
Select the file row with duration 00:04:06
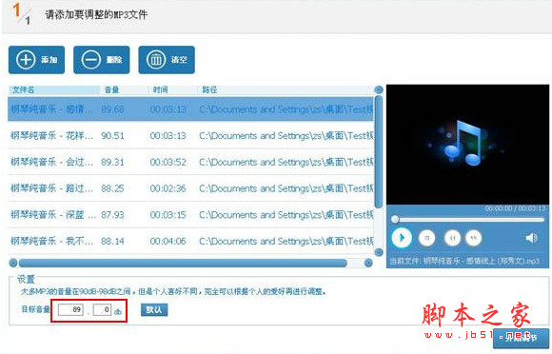point(190,242)
